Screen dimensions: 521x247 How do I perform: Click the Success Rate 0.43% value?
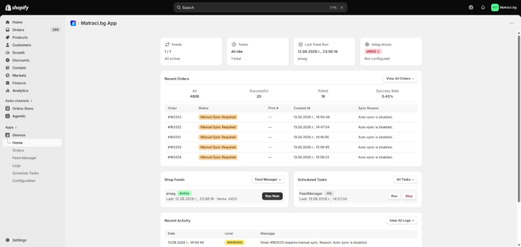click(x=387, y=96)
